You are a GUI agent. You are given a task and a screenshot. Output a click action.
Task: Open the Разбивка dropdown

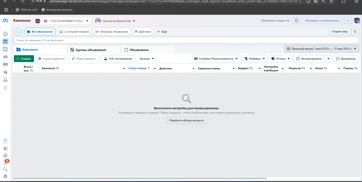(x=255, y=59)
